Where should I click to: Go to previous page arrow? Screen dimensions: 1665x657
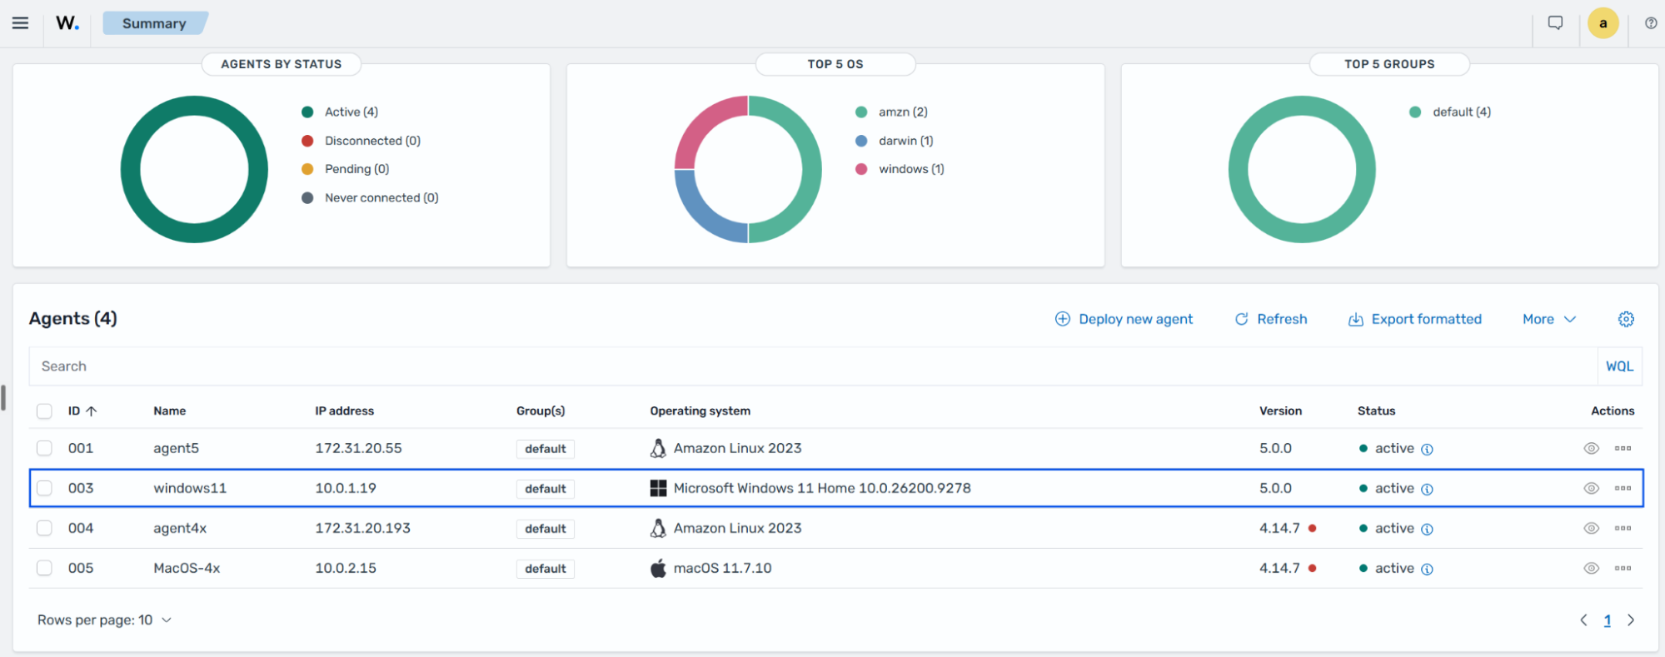point(1583,620)
